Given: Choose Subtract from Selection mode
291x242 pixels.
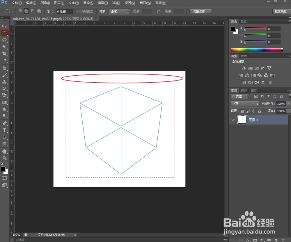Looking at the screenshot, I should click(33, 11).
